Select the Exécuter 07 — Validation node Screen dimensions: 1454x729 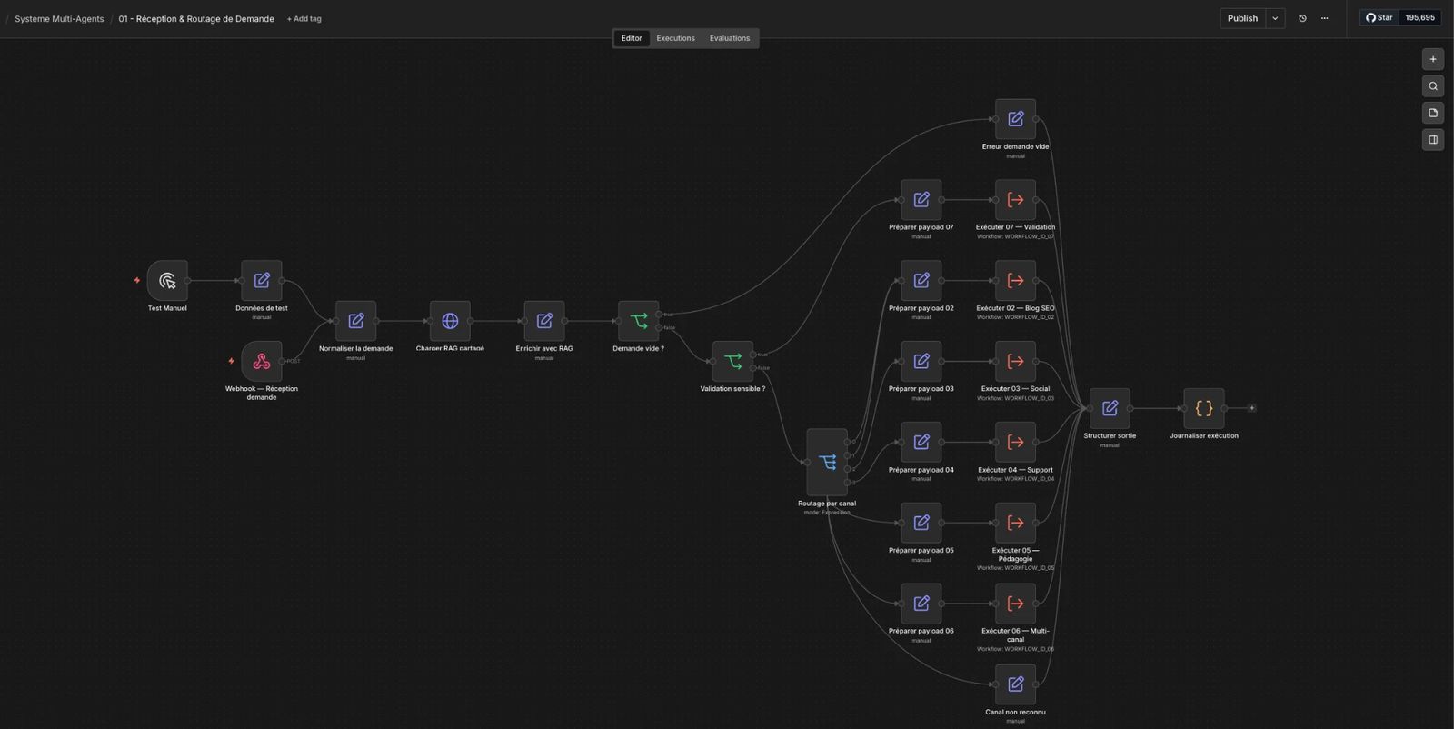tap(1016, 200)
